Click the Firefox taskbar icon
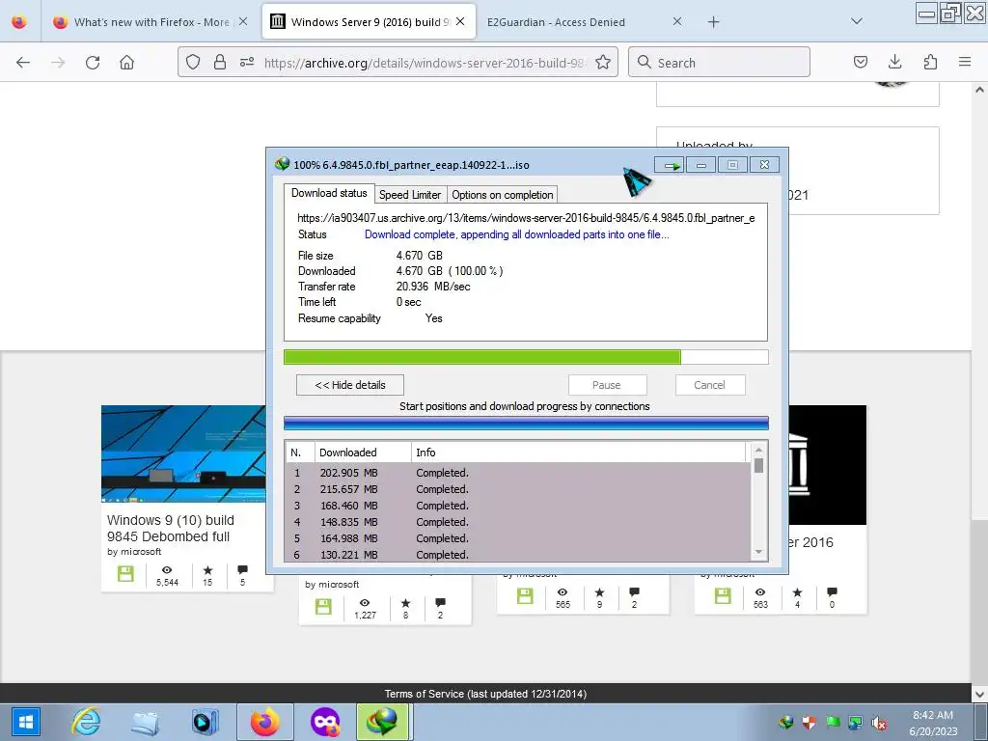Screen dimensions: 988x741 (264, 722)
